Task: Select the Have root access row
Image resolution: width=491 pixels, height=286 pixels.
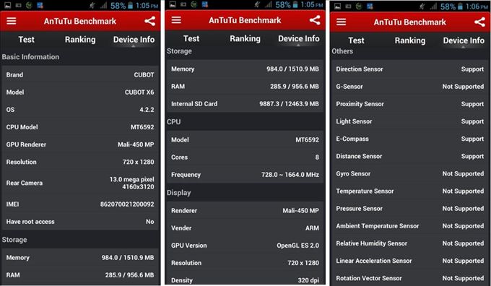Action: click(x=80, y=222)
